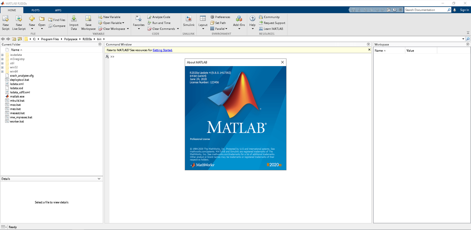Open the Layout dropdown

pyautogui.click(x=203, y=22)
